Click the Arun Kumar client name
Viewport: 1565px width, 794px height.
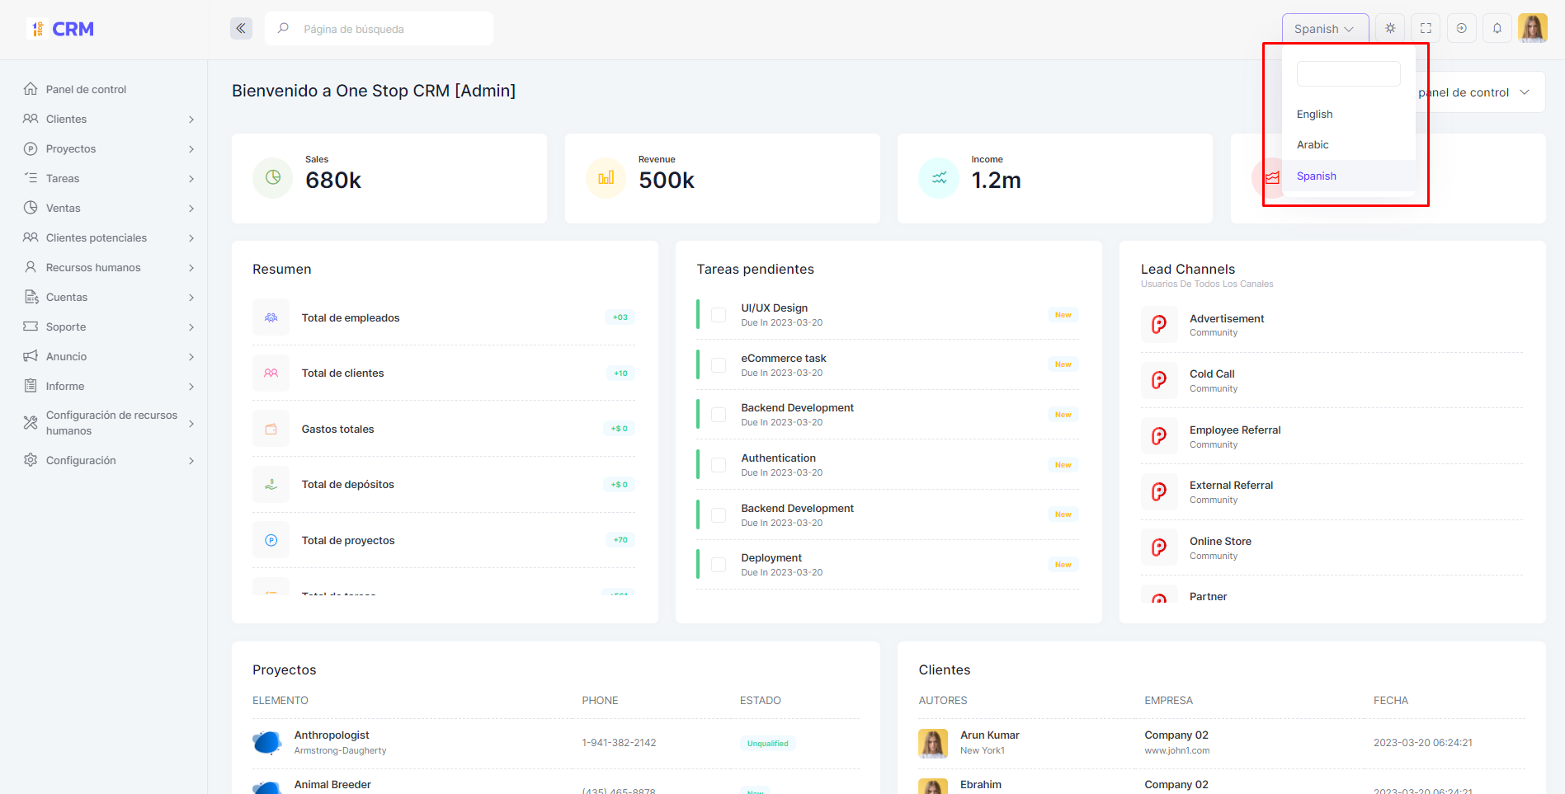(x=989, y=735)
